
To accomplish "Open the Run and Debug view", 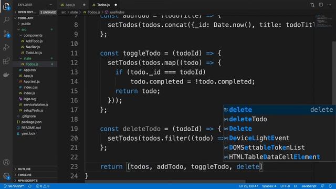I will click(x=6, y=47).
